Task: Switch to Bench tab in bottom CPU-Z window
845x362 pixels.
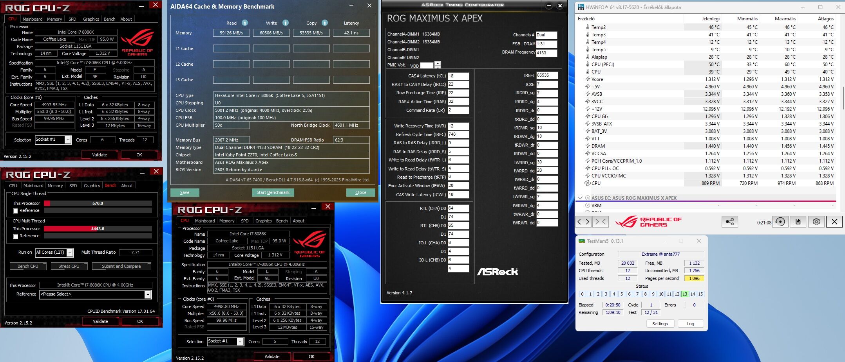Action: tap(282, 220)
